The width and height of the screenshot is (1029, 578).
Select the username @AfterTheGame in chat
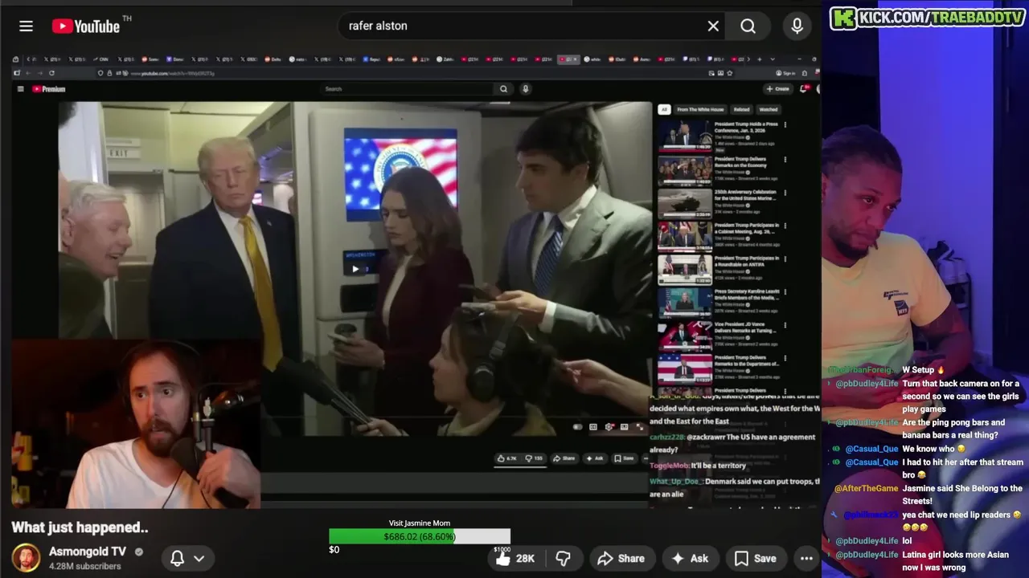pyautogui.click(x=866, y=488)
